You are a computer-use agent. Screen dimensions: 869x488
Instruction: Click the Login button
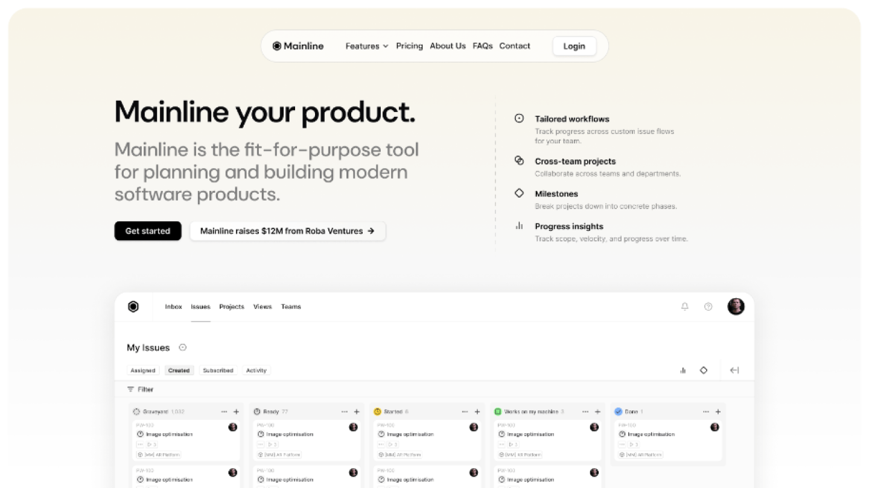pyautogui.click(x=574, y=46)
